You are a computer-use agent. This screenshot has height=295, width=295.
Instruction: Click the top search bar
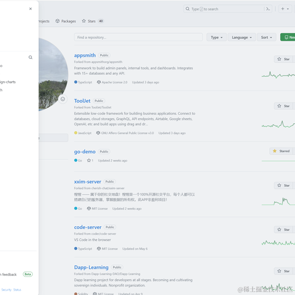227,9
